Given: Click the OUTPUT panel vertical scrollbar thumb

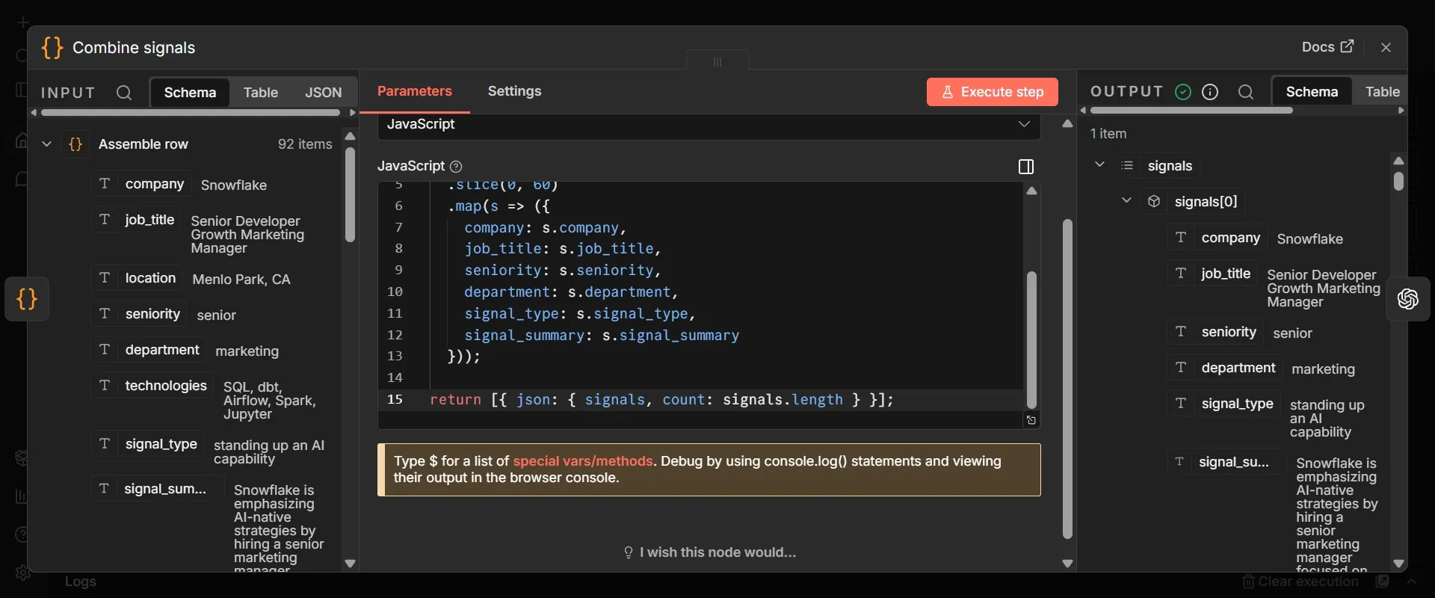Looking at the screenshot, I should (1398, 182).
